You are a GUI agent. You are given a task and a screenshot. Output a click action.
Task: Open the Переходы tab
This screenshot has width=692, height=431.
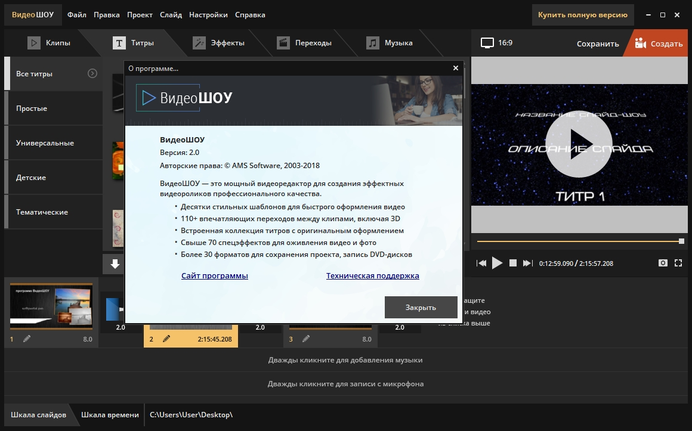pos(304,43)
